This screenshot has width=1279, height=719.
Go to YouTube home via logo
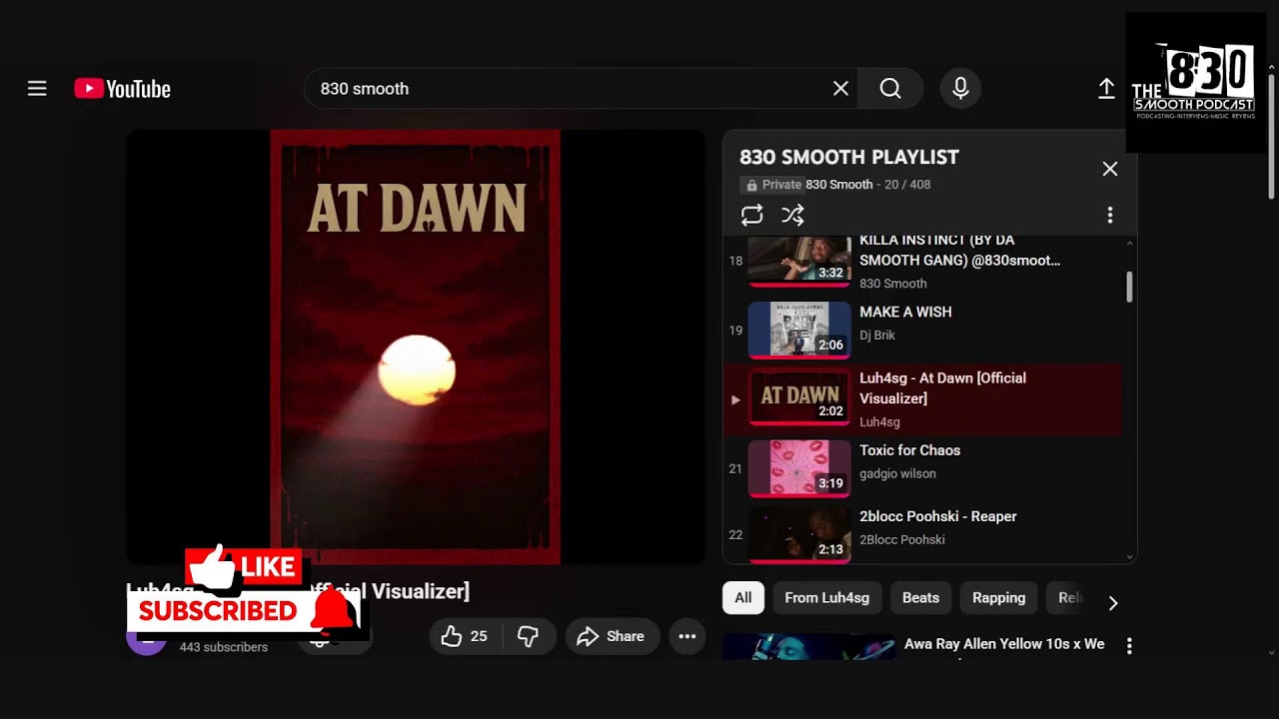tap(123, 89)
